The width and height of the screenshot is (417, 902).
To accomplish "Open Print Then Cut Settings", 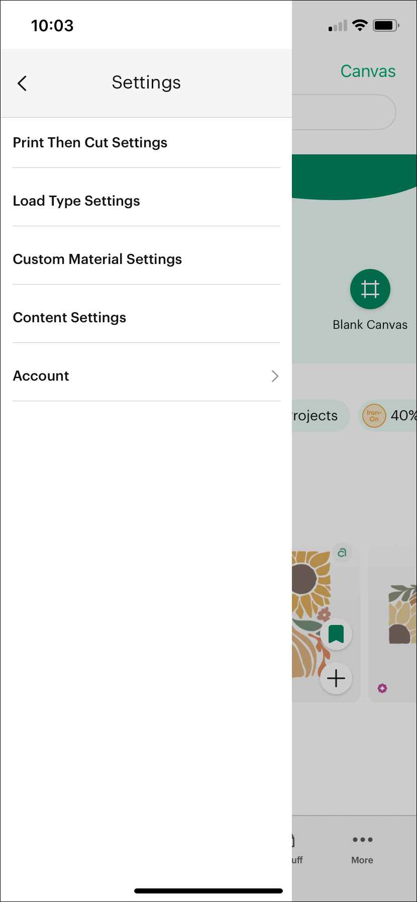I will click(x=90, y=142).
